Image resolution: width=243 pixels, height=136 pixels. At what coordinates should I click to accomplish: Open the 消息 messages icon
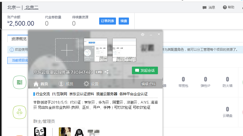[205, 8]
